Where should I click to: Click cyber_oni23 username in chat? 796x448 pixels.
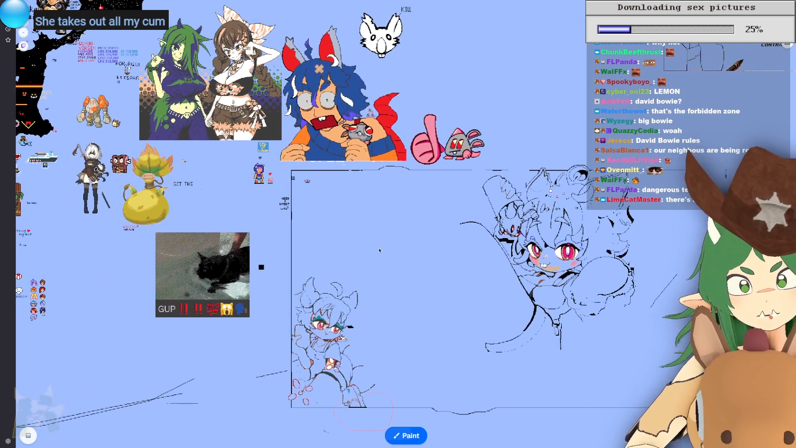click(627, 92)
